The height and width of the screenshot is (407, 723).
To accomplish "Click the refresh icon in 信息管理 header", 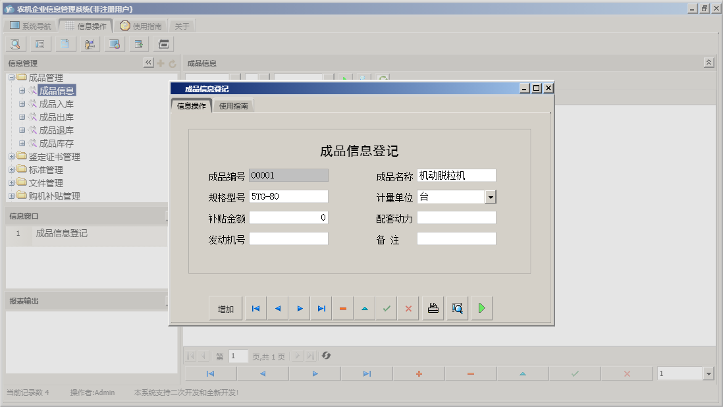I will click(173, 63).
